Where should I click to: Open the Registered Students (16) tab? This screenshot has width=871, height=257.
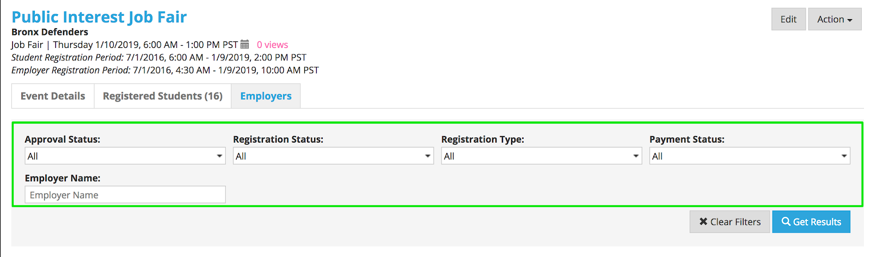(x=162, y=96)
